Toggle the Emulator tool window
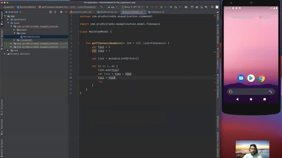This screenshot has height=158, width=282. (218, 122)
